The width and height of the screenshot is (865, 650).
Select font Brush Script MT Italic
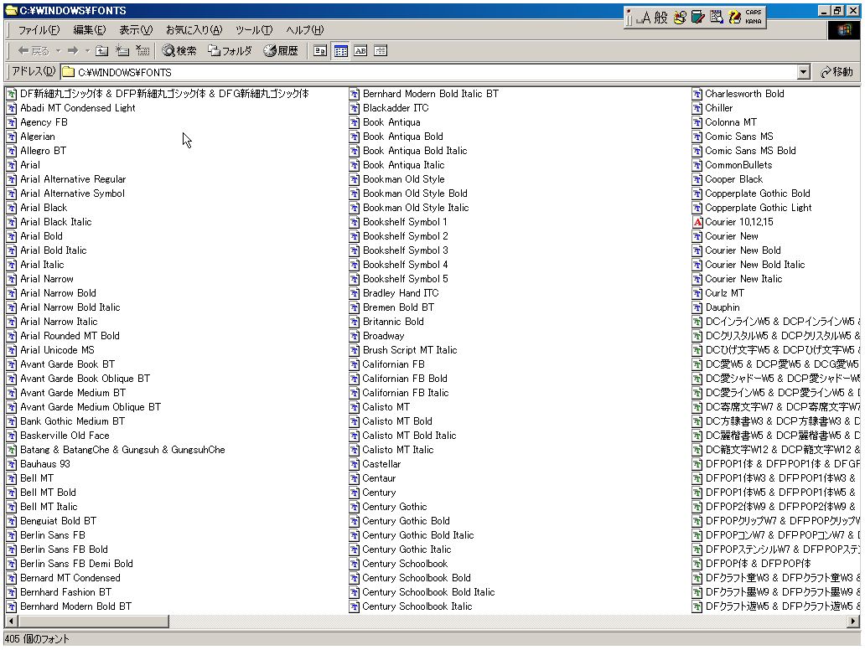[410, 350]
